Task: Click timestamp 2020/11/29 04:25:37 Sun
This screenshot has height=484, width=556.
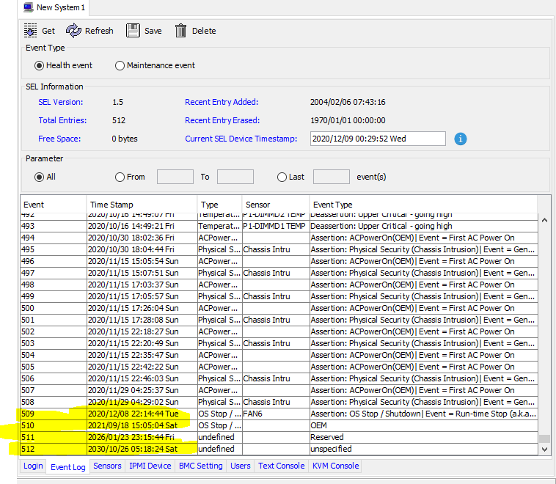Action: click(x=133, y=390)
